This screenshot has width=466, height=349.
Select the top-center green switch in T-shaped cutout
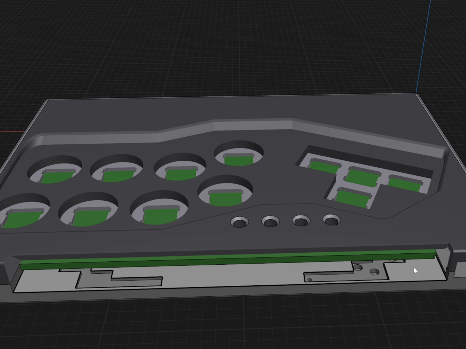click(x=363, y=175)
